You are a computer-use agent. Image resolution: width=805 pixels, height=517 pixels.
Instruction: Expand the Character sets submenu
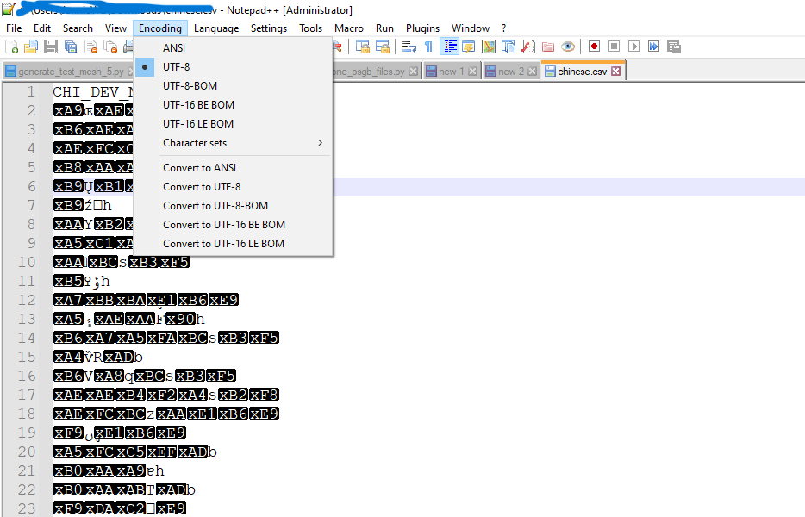233,143
